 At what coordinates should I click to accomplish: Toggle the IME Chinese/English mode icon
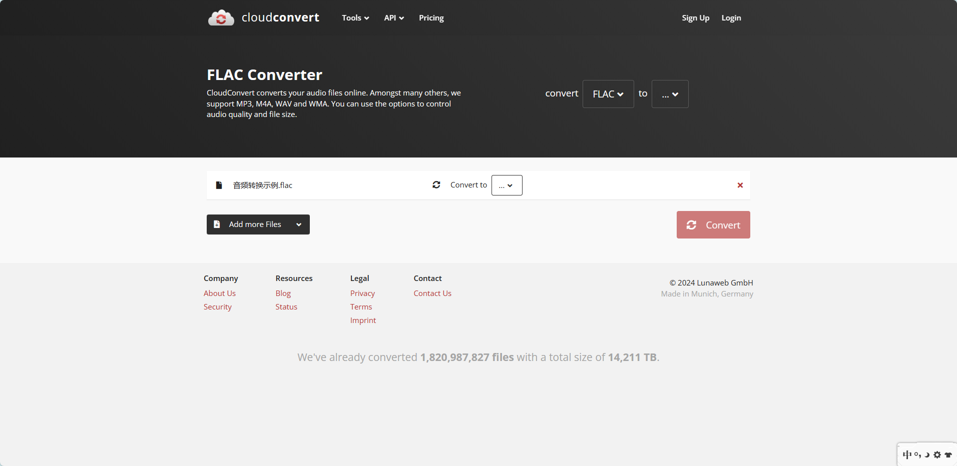click(907, 454)
